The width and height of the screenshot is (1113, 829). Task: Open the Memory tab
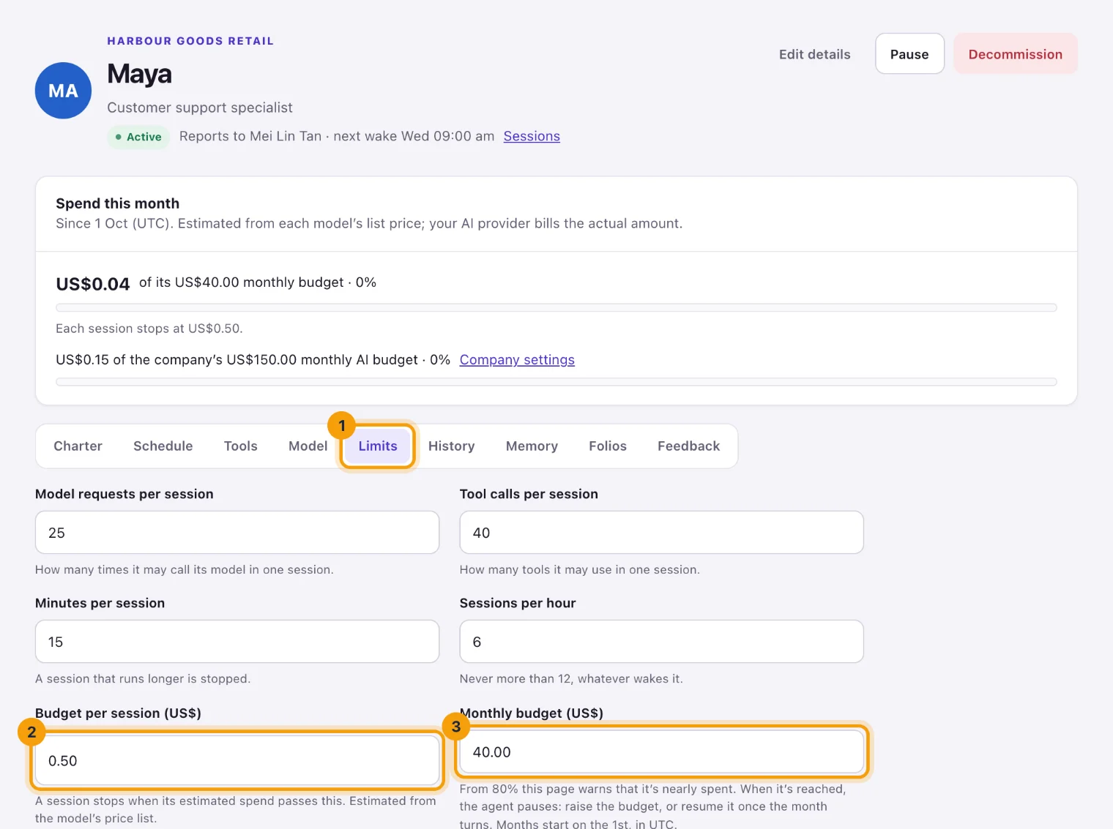pos(532,446)
